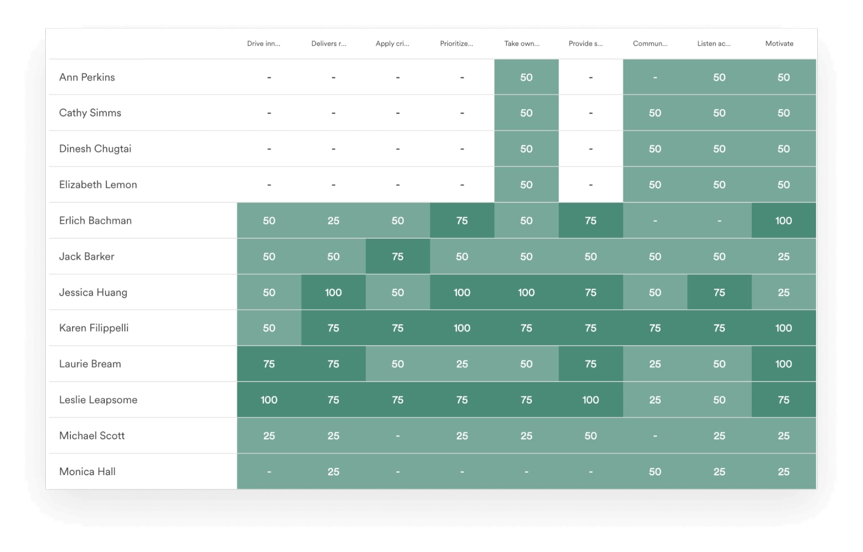Click the Prioritize... column header
The width and height of the screenshot is (863, 552).
456,44
